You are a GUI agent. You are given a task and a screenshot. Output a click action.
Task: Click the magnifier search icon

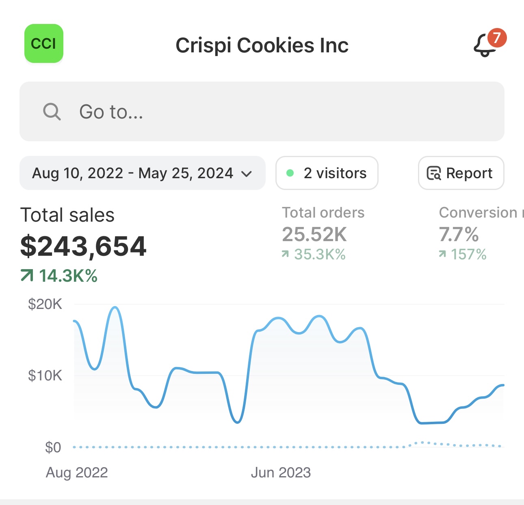[52, 112]
